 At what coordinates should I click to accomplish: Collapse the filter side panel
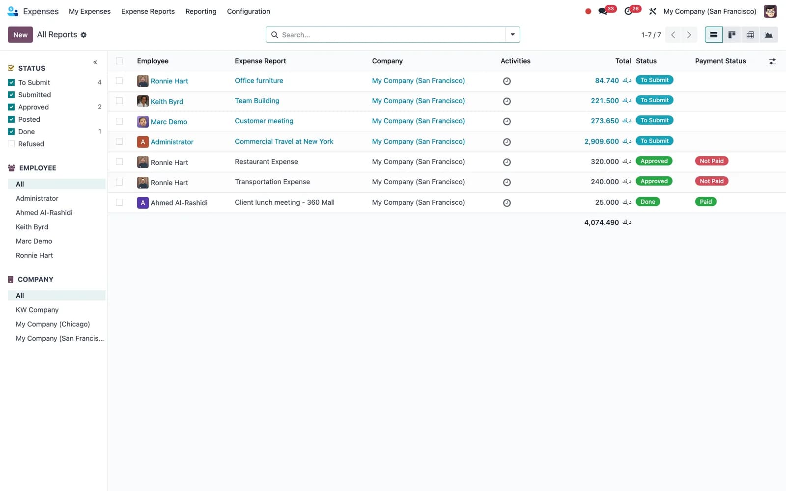coord(95,62)
